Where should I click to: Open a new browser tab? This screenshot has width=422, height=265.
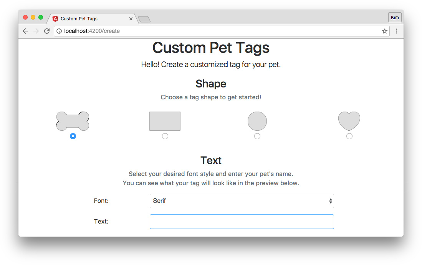tap(144, 19)
